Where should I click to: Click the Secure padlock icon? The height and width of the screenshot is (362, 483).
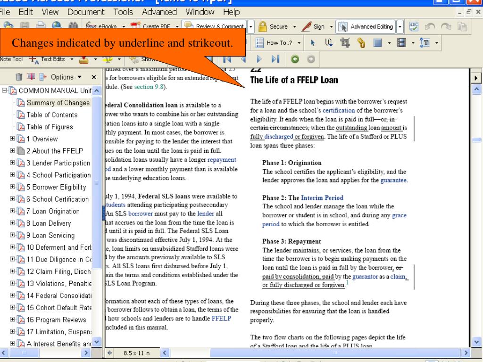pos(262,27)
